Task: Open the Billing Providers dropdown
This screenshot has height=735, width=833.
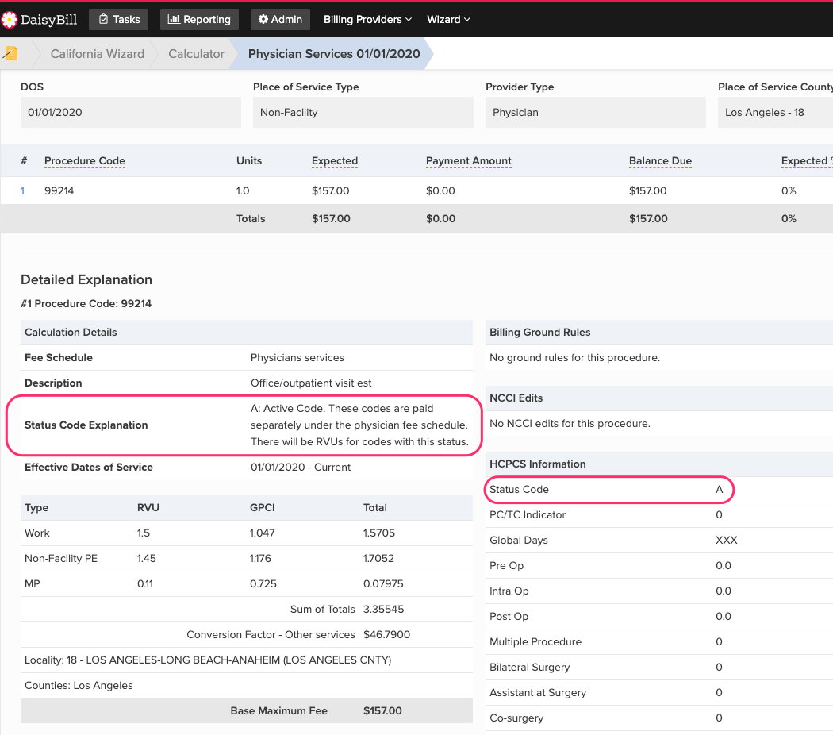Action: click(x=366, y=19)
